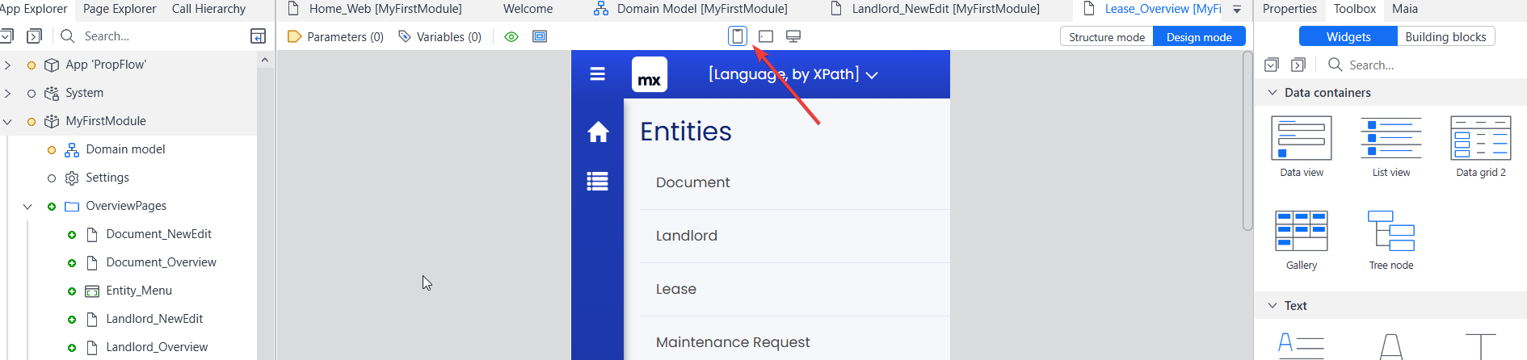This screenshot has height=360, width=1527.
Task: Collapse the Data containers section
Action: point(1272,93)
